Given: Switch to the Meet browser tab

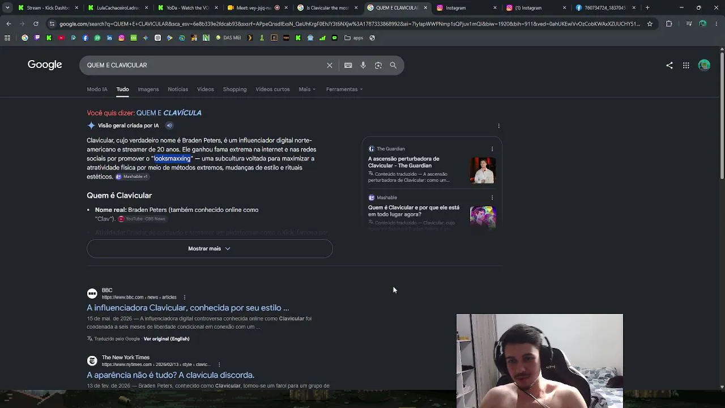Looking at the screenshot, I should pos(257,8).
